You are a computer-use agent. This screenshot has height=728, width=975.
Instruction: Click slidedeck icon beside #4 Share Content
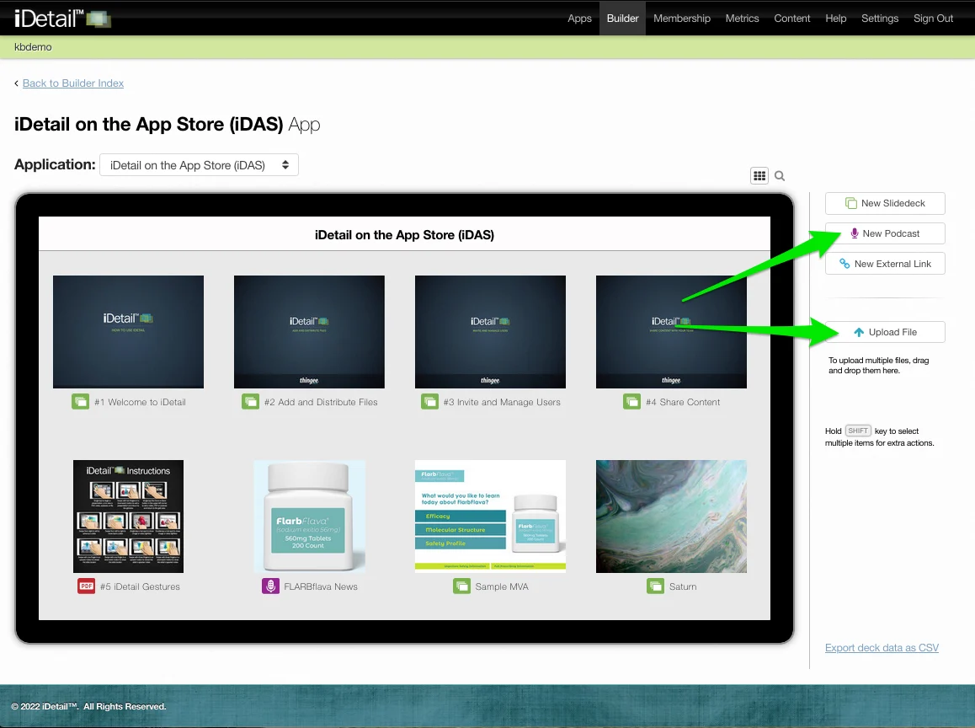point(631,402)
